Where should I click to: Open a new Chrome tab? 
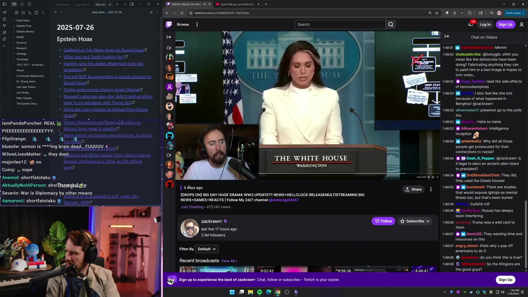click(x=266, y=4)
